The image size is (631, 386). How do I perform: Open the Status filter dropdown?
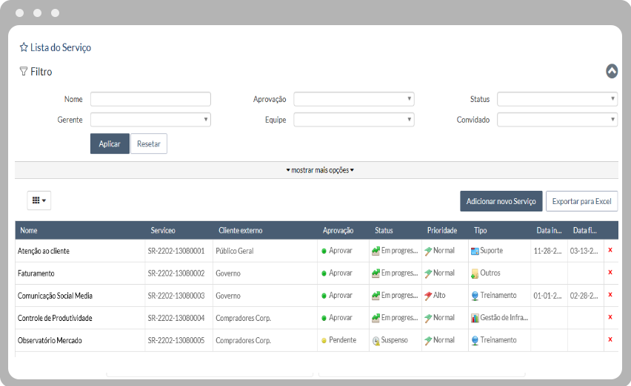click(557, 99)
